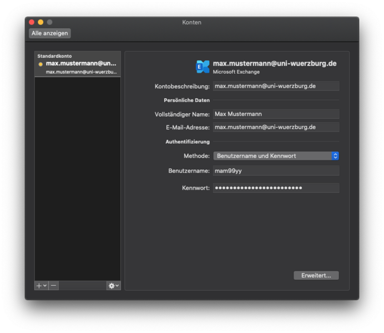This screenshot has width=384, height=333.
Task: Remove the selected account with the minus button
Action: coord(53,285)
